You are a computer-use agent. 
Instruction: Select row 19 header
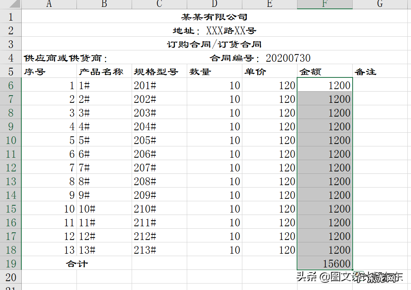(10, 264)
